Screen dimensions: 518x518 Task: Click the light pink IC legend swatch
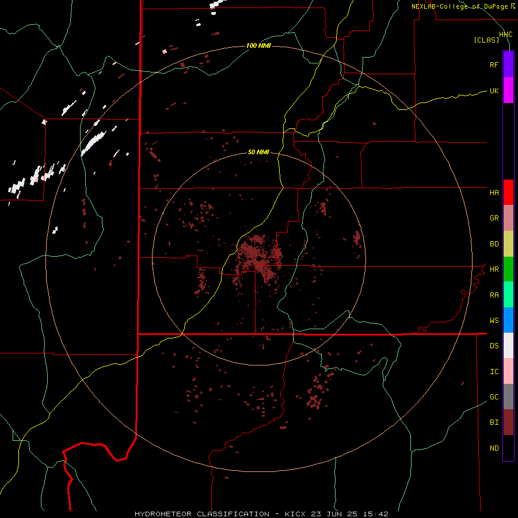pyautogui.click(x=508, y=371)
